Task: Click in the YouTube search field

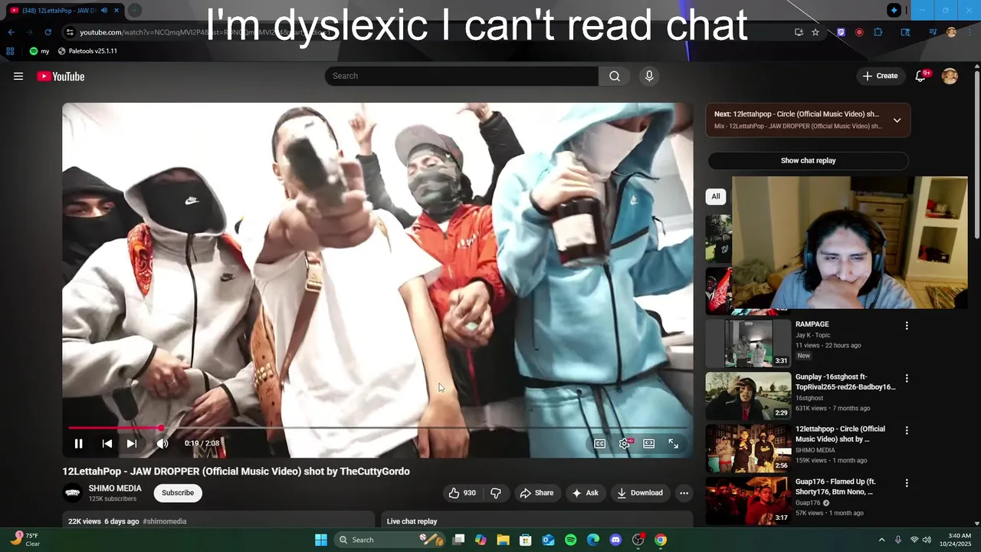Action: click(461, 76)
